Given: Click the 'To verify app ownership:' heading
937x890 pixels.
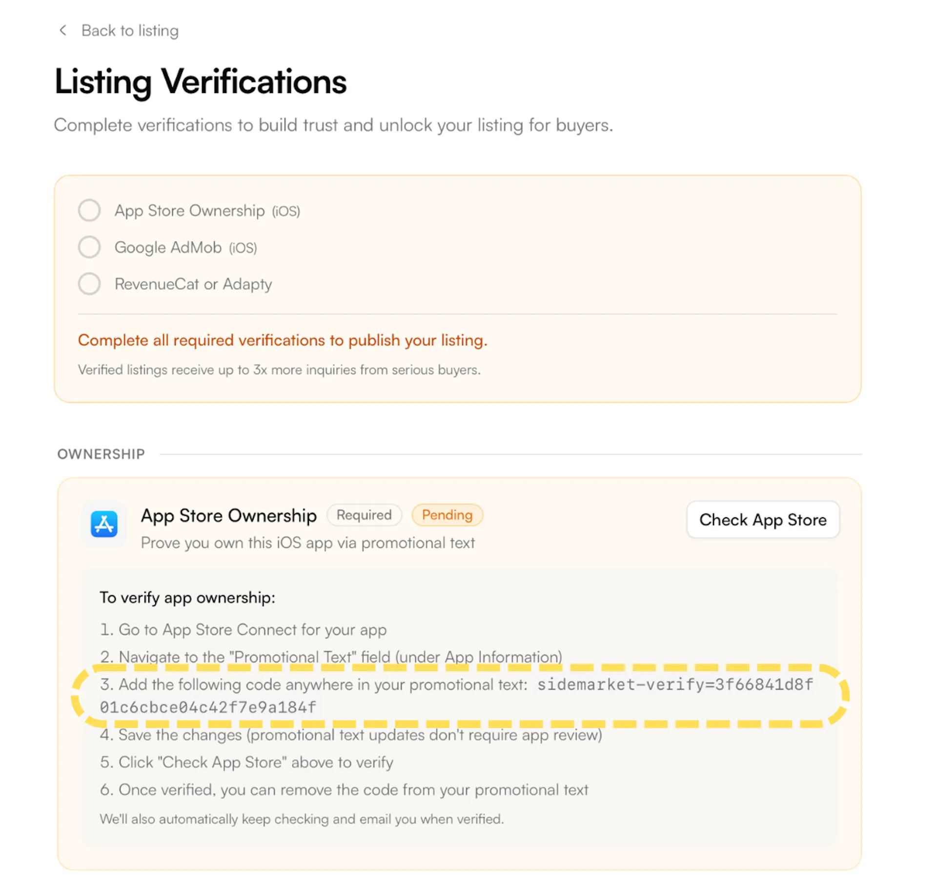Looking at the screenshot, I should click(x=187, y=597).
